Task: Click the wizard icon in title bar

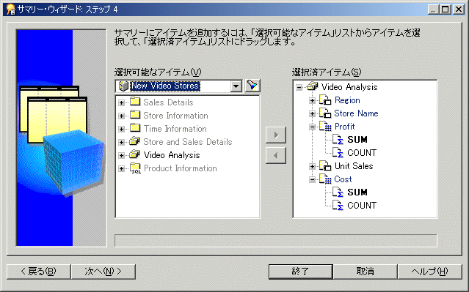Action: tap(10, 10)
